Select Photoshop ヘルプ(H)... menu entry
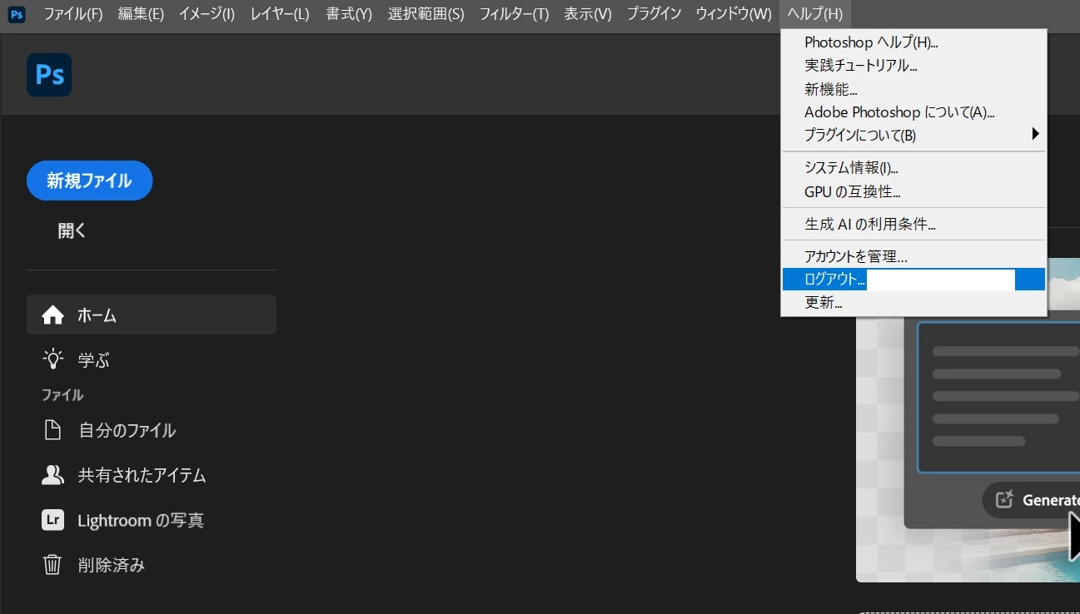Screen dimensions: 1080x614 click(913, 42)
